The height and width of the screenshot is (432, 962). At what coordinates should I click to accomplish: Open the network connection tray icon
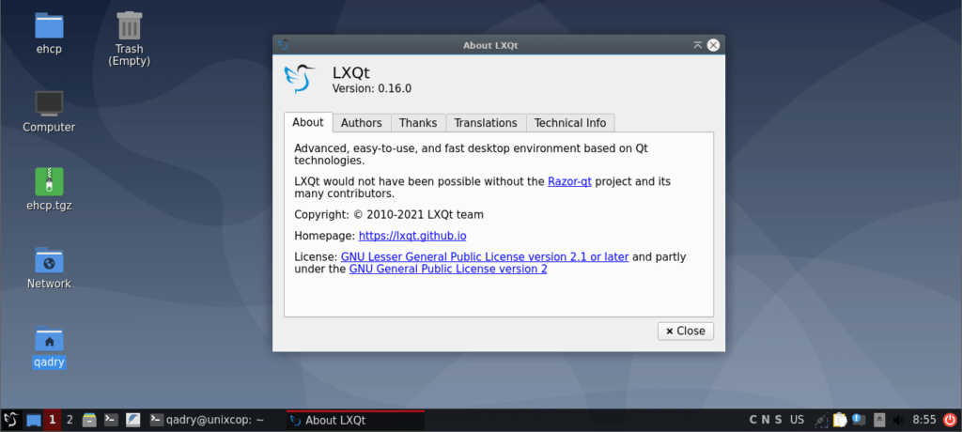(x=821, y=421)
